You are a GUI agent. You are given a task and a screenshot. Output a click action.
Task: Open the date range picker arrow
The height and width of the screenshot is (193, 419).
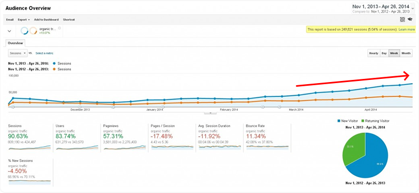coord(413,8)
